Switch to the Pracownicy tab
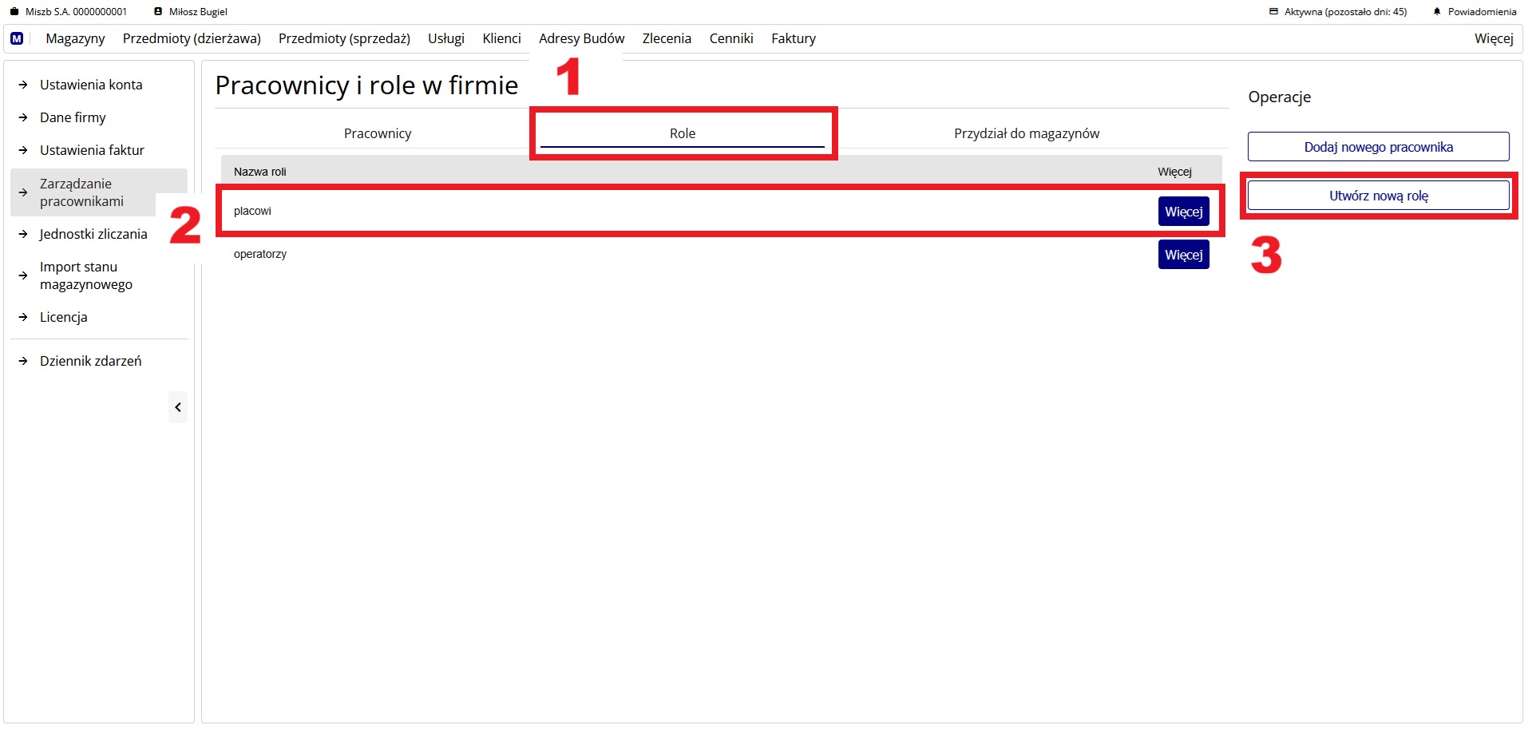The height and width of the screenshot is (729, 1528). [377, 133]
